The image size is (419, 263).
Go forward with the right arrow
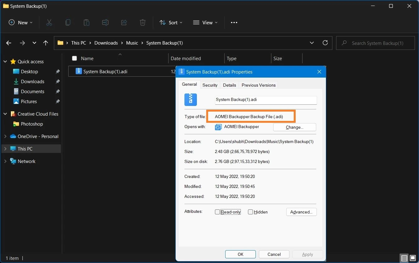point(22,43)
